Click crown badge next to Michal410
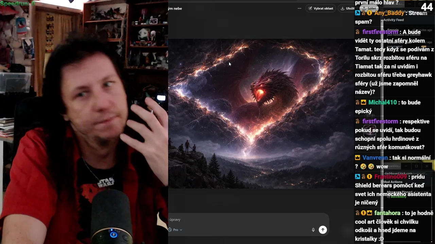 tap(364, 102)
